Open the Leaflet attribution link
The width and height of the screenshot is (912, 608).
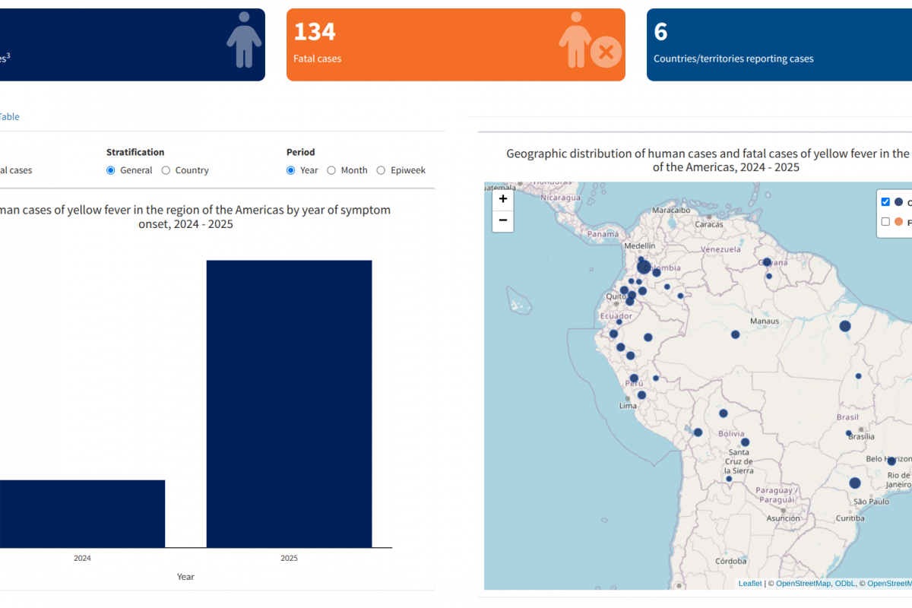tap(749, 584)
